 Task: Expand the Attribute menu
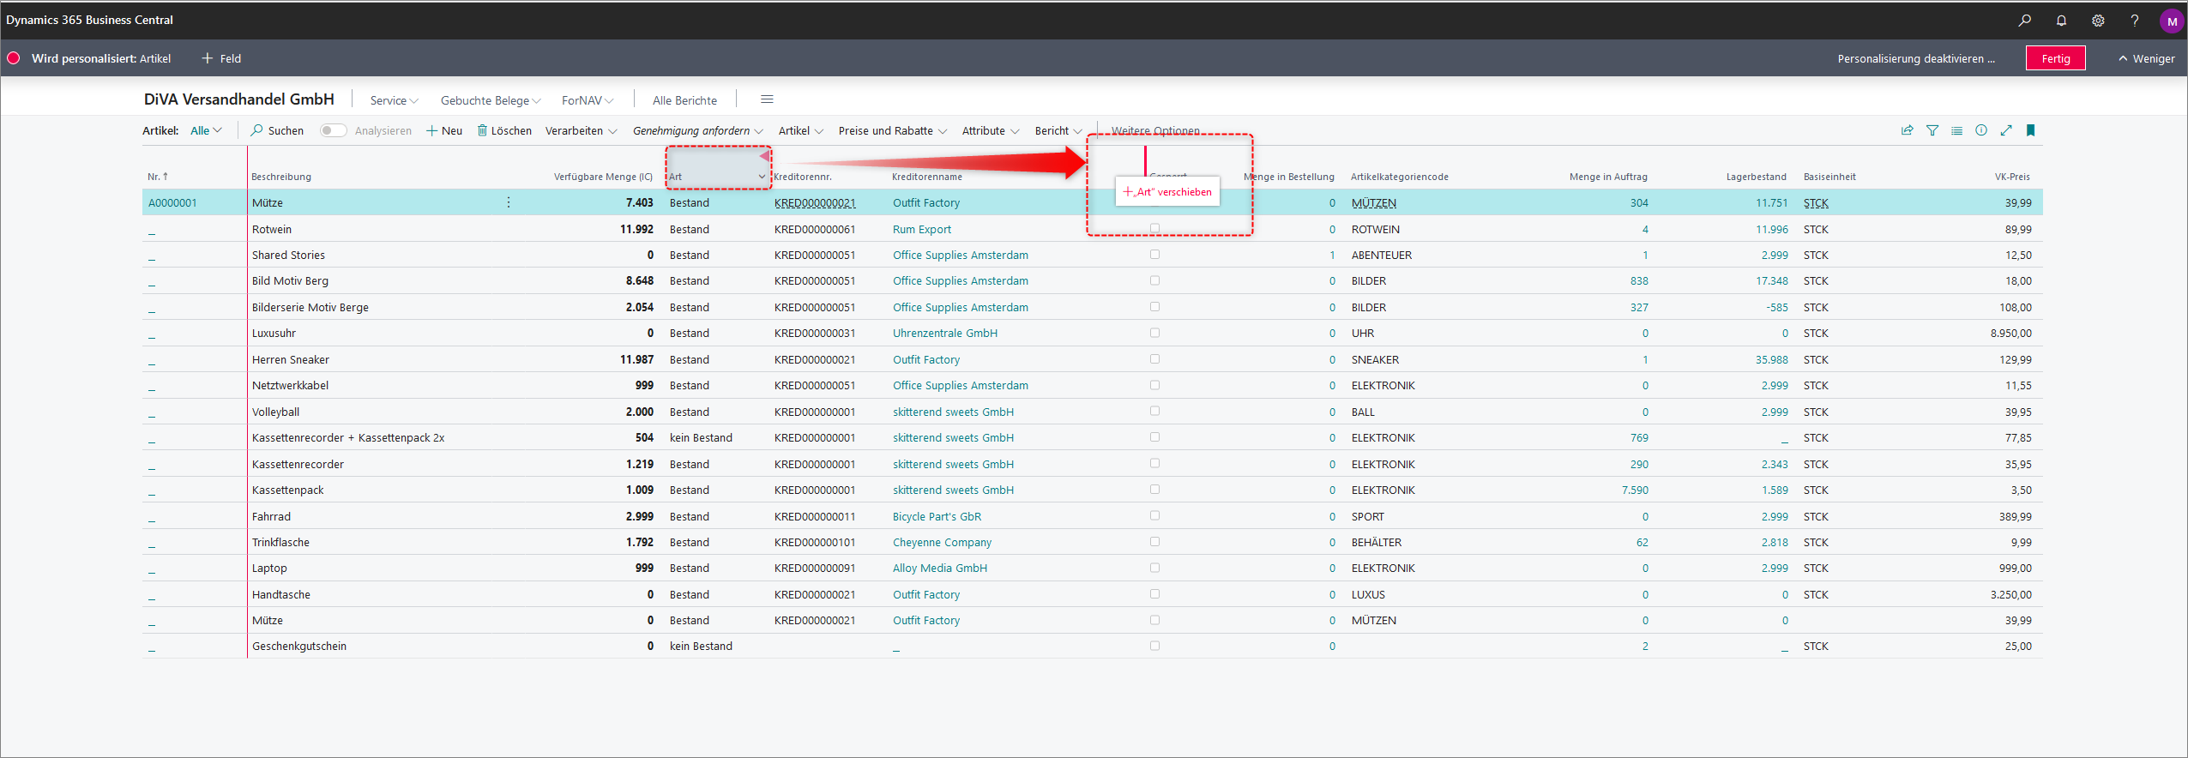click(x=990, y=130)
